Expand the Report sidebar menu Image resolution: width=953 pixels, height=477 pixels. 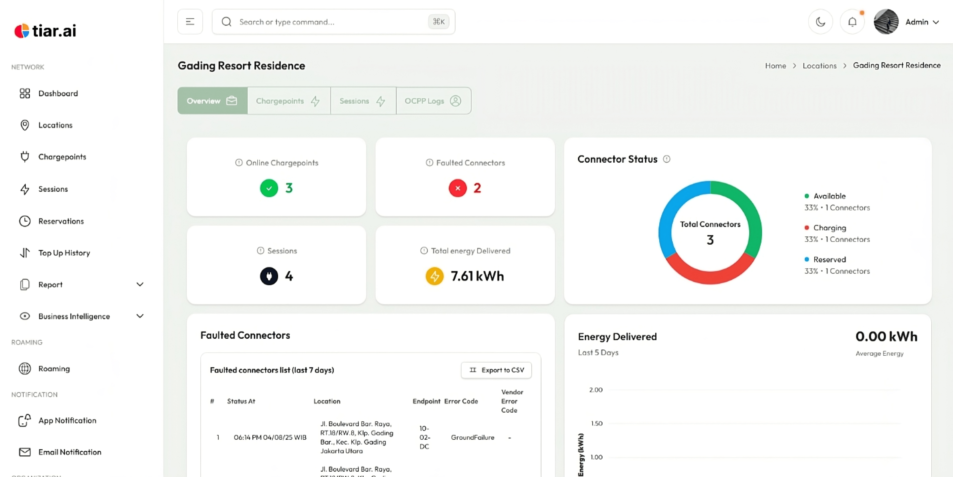click(x=139, y=284)
